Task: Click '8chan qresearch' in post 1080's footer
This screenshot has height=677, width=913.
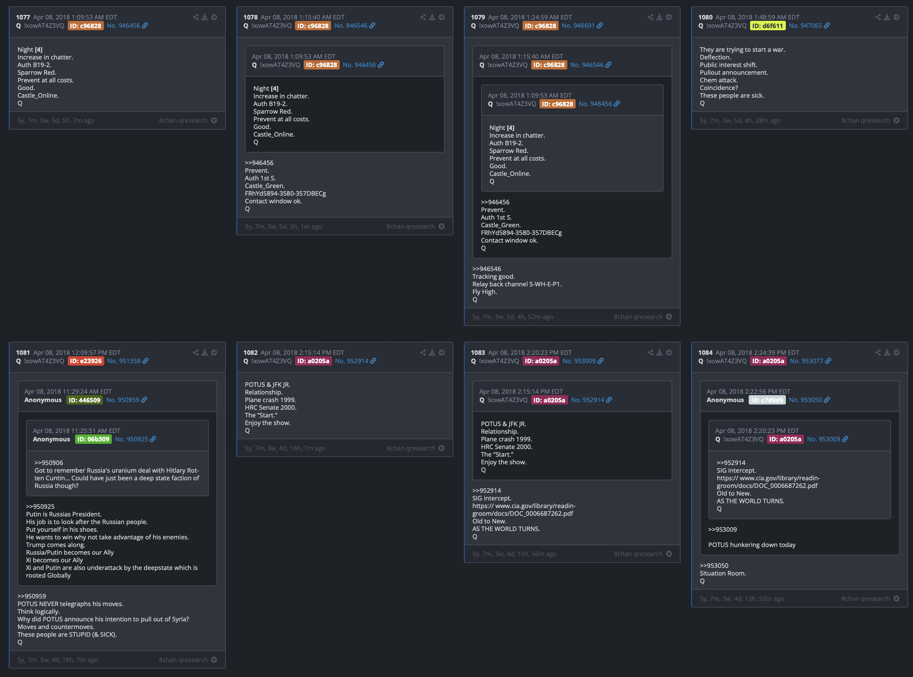Action: point(865,121)
